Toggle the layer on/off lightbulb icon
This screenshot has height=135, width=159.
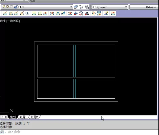[x=4, y=7]
